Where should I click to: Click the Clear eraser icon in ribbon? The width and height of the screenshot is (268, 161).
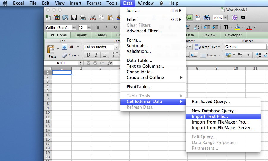65,55
